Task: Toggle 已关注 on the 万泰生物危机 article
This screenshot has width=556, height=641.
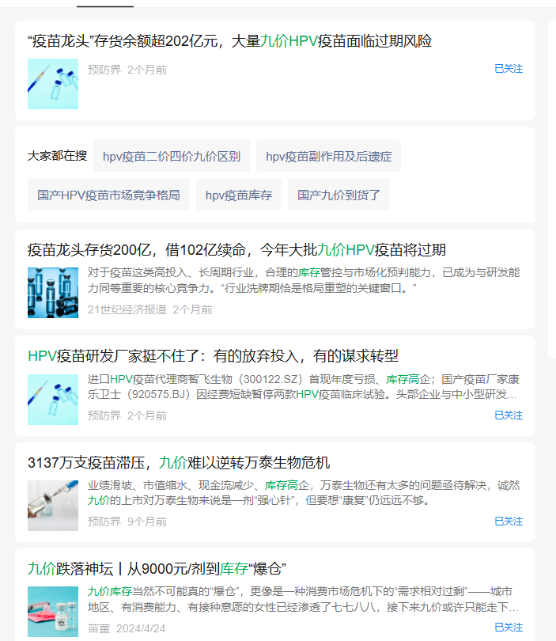Action: (508, 521)
